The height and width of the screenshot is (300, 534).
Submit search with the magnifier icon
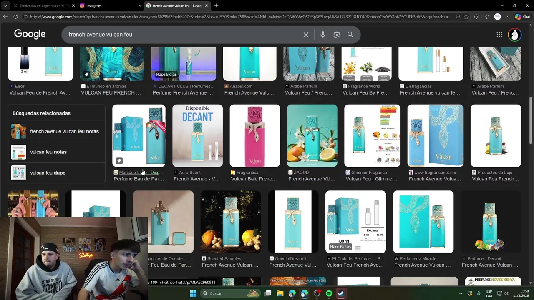tap(350, 35)
